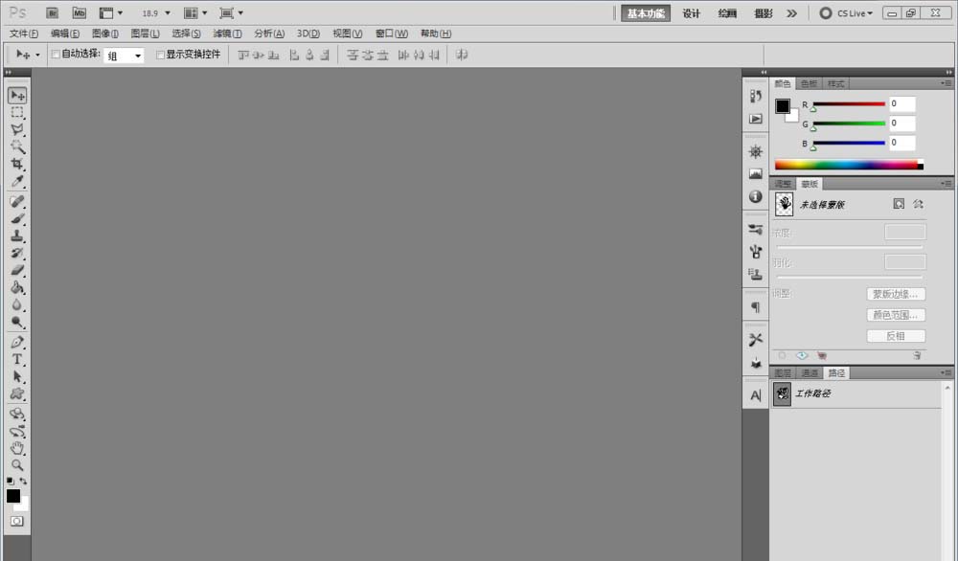Open the 滤镜 menu
The image size is (958, 561).
click(x=227, y=33)
